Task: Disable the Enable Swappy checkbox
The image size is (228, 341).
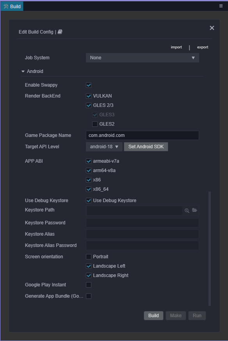Action: (88, 85)
